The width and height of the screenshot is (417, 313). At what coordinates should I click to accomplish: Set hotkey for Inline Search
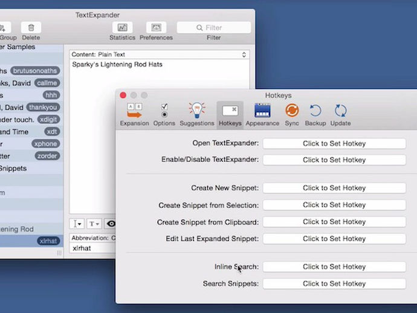pos(334,266)
